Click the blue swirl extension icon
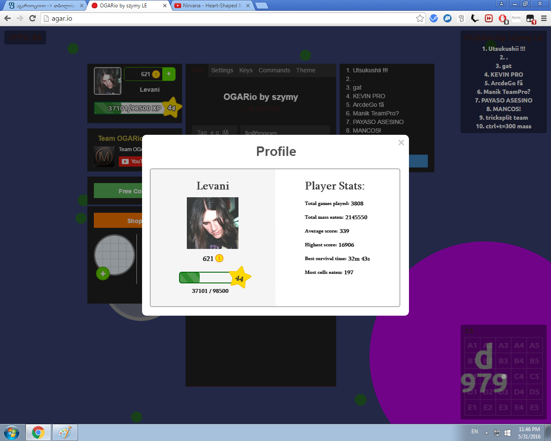 coord(434,18)
